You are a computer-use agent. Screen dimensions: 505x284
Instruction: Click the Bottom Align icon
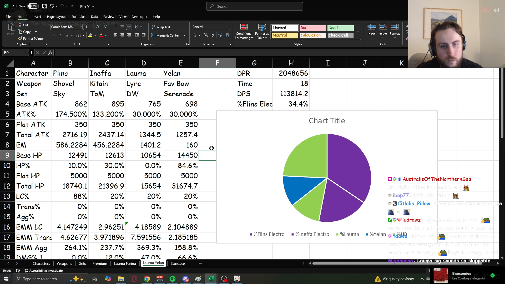click(x=129, y=27)
